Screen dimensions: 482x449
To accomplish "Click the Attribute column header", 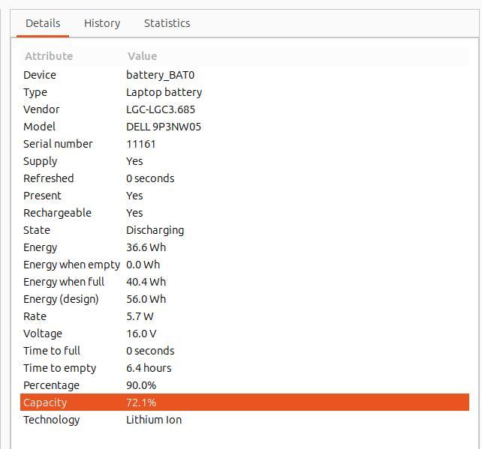I will [x=72, y=56].
